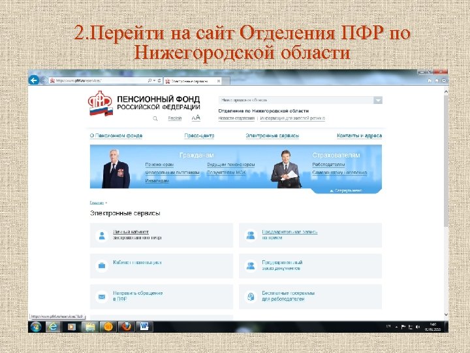
Task: Click the person icon beside Личный кабинет
Action: (x=102, y=235)
